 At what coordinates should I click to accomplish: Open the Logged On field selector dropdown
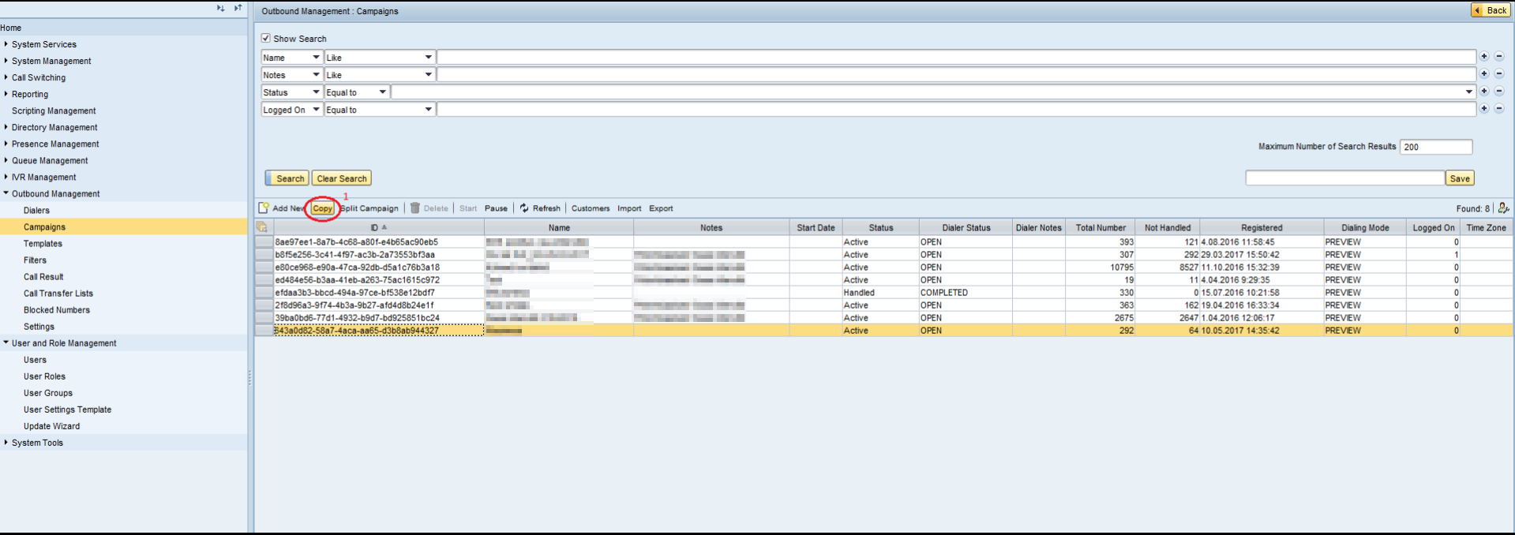click(316, 109)
